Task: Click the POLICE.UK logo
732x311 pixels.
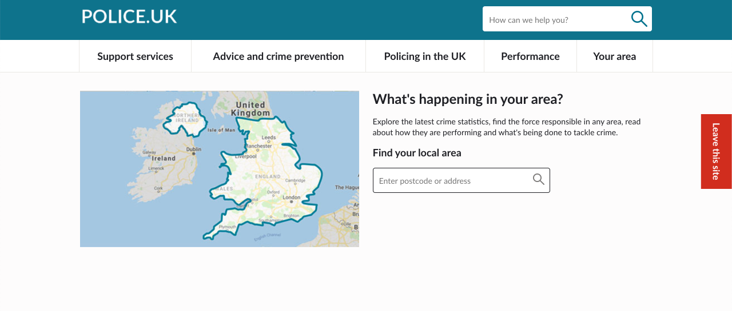Action: (129, 17)
